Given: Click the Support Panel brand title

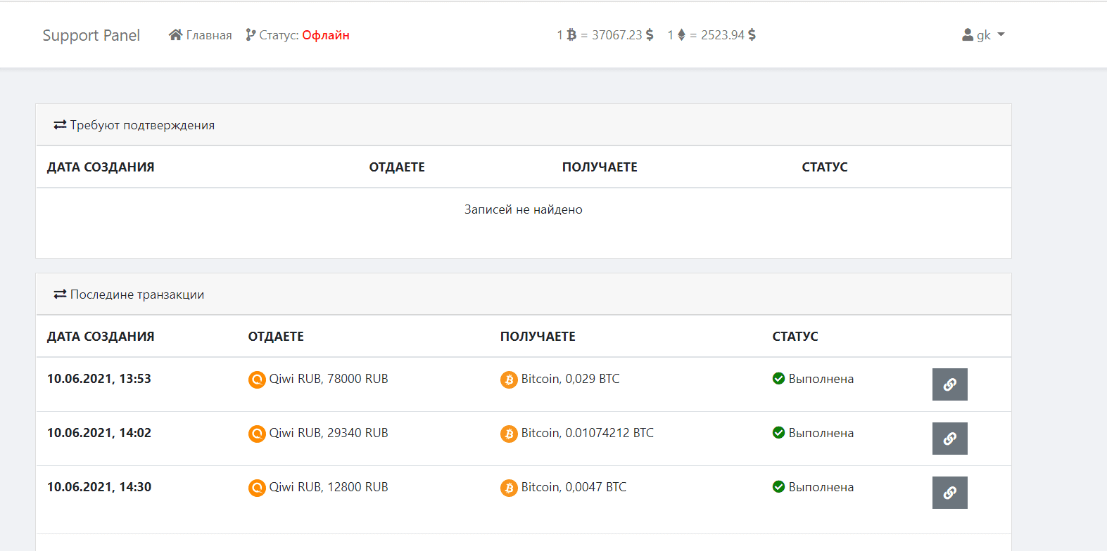Looking at the screenshot, I should [x=91, y=35].
